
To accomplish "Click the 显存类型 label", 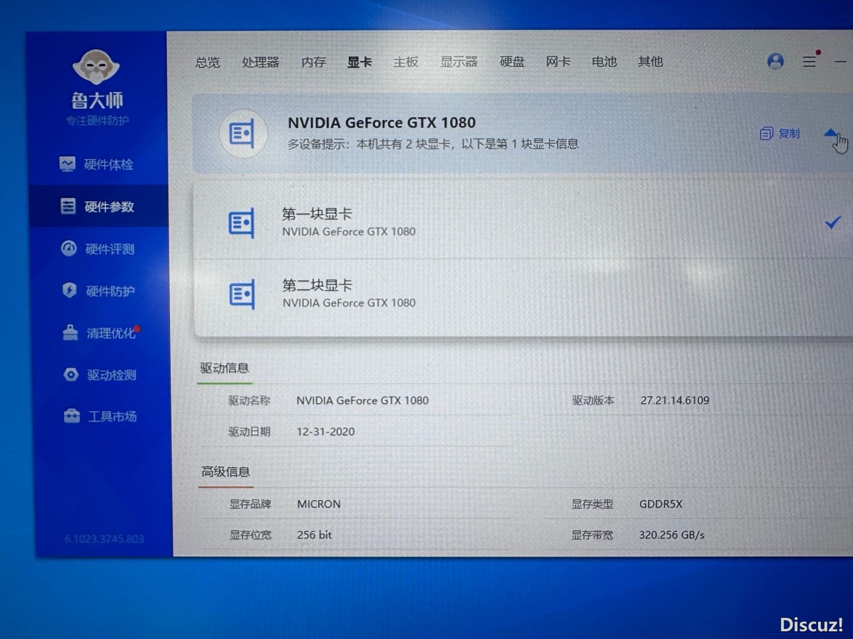I will [592, 504].
